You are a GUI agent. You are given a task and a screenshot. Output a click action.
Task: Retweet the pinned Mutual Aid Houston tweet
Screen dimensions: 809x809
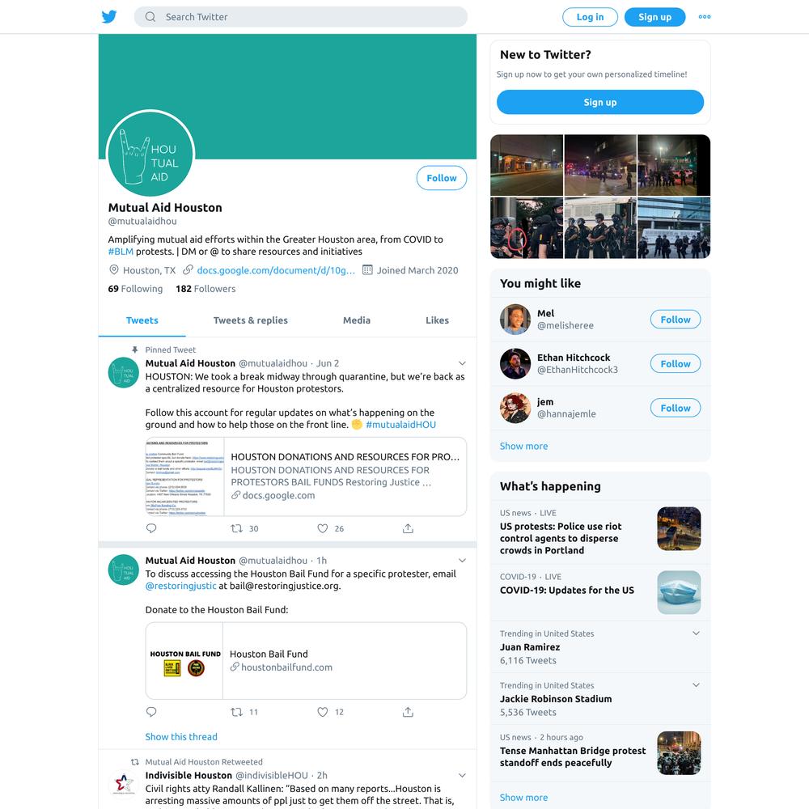pyautogui.click(x=236, y=528)
